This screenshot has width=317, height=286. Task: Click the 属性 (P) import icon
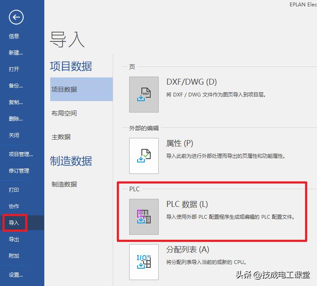coord(144,156)
